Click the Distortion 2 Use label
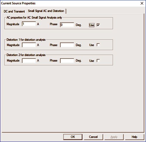The image size is (146, 142). click(x=92, y=61)
